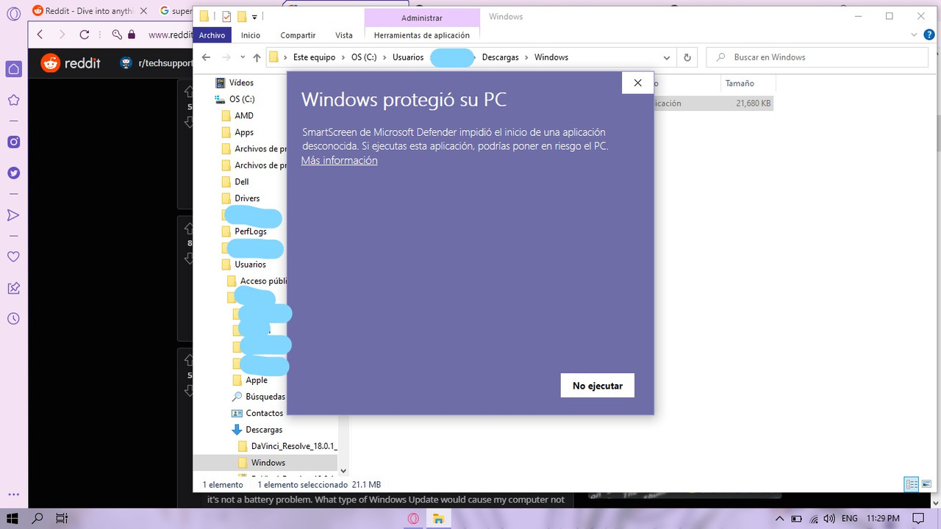Screen dimensions: 941x529
Task: Open volume control in system tray
Action: [x=829, y=519]
